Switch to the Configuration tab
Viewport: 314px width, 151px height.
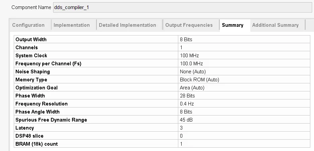tap(28, 25)
